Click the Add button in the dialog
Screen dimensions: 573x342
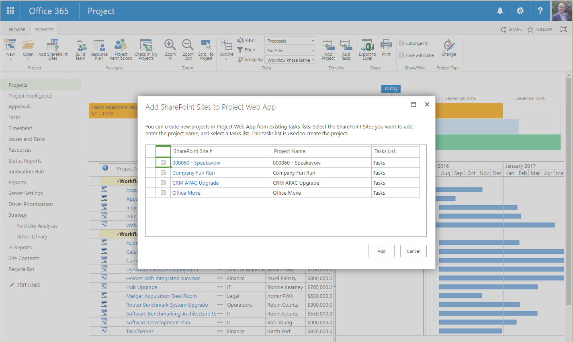click(381, 251)
